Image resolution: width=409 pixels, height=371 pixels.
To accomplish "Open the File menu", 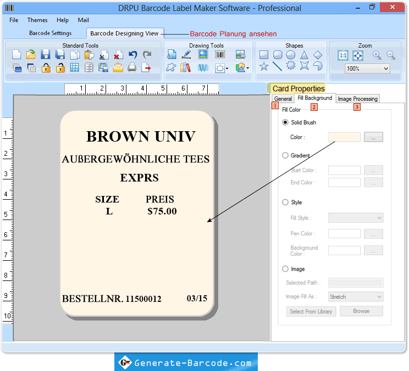I will [x=14, y=20].
